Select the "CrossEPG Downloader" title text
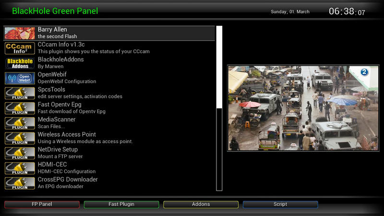This screenshot has height=216, width=384. [x=68, y=179]
